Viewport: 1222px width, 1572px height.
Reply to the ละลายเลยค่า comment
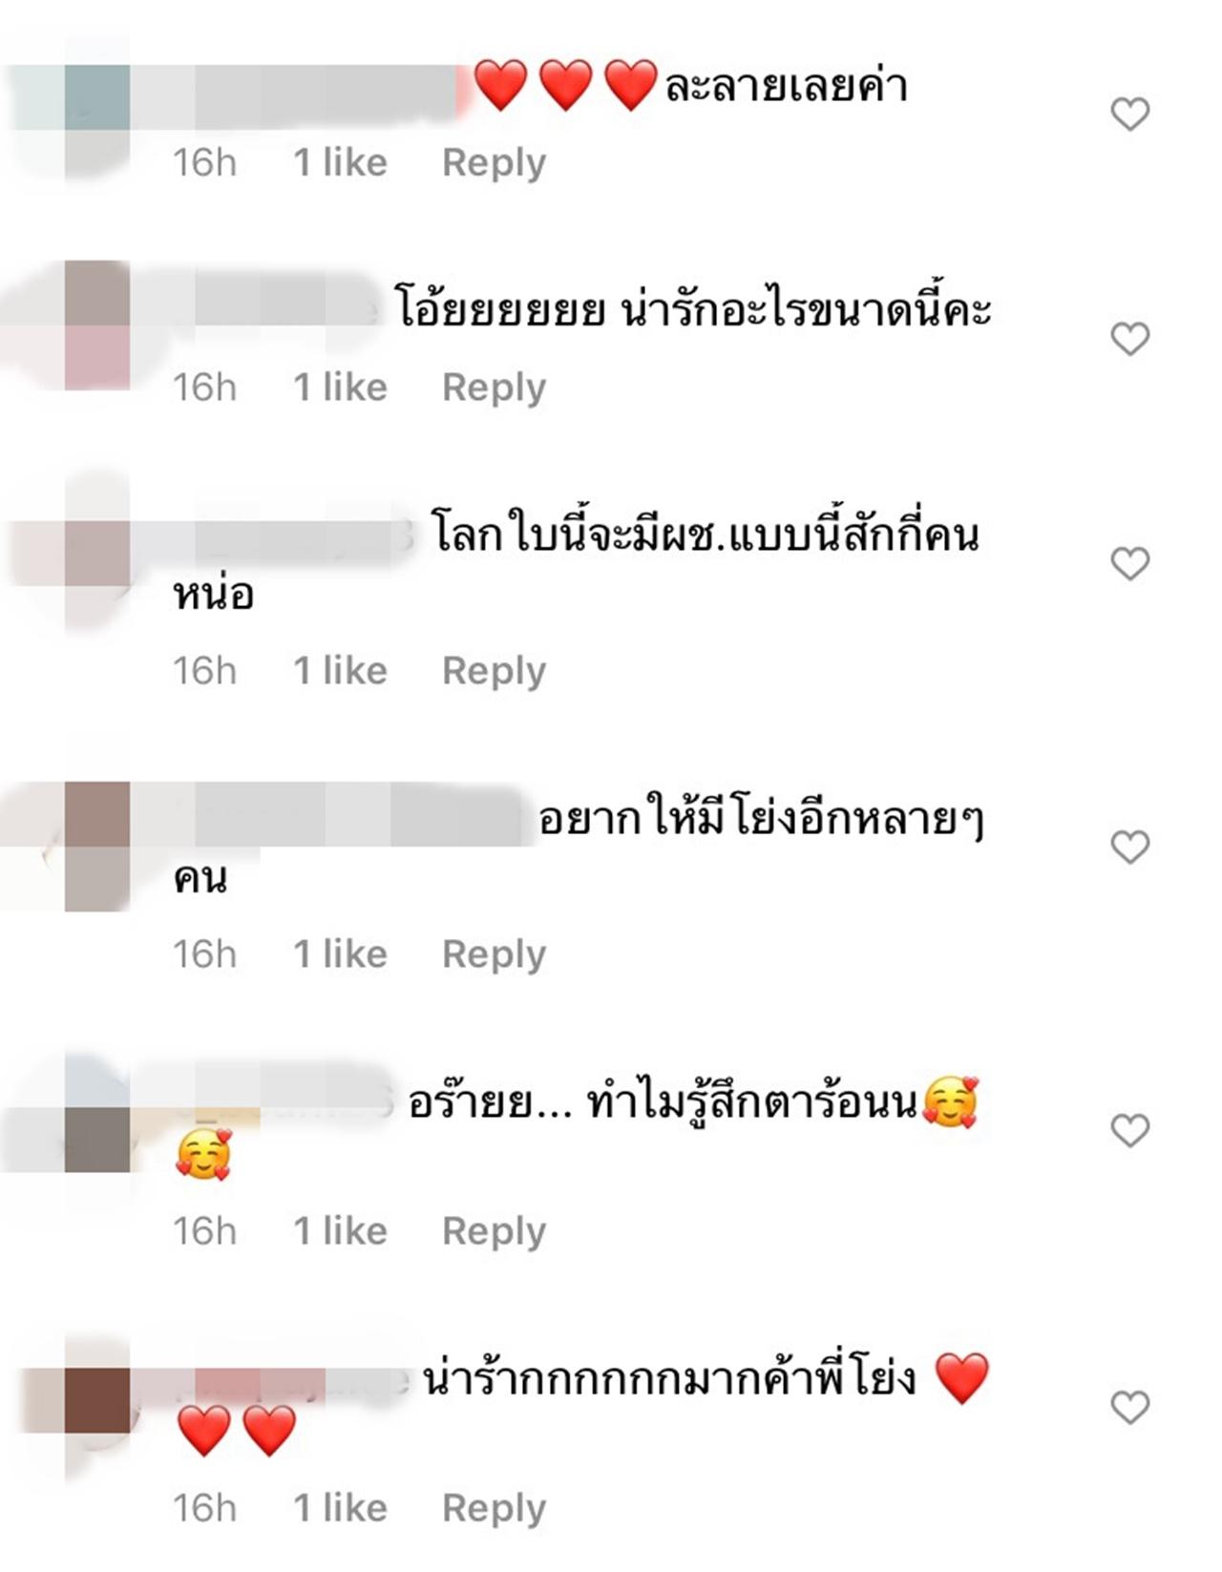tap(494, 163)
